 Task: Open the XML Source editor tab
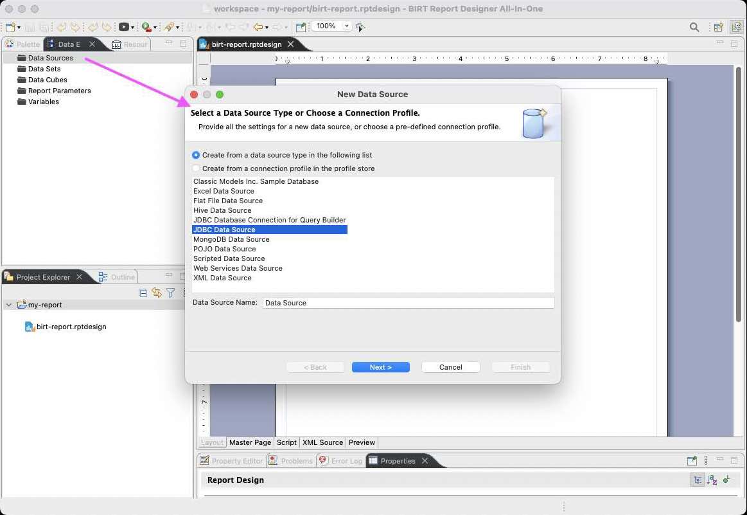point(322,442)
